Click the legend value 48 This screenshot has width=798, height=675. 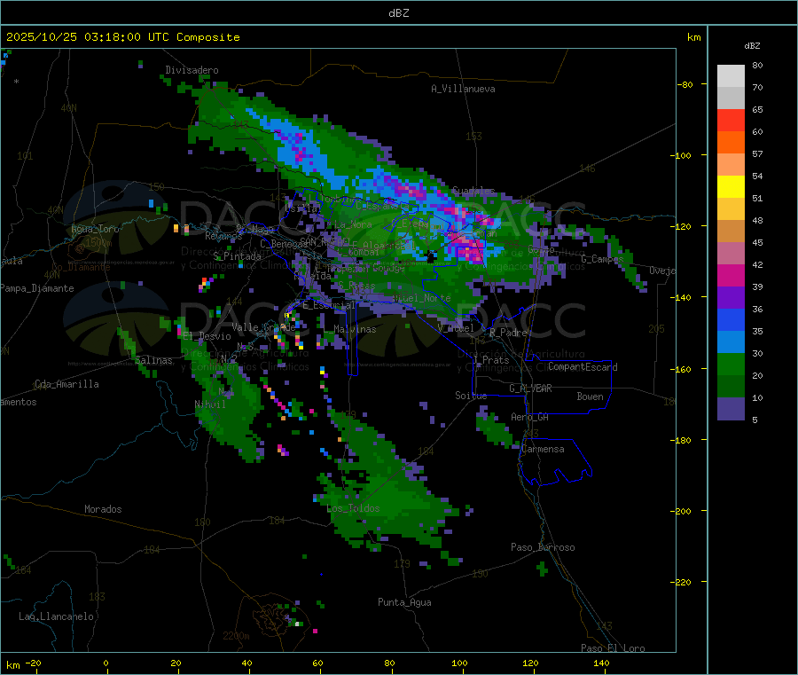(x=757, y=221)
